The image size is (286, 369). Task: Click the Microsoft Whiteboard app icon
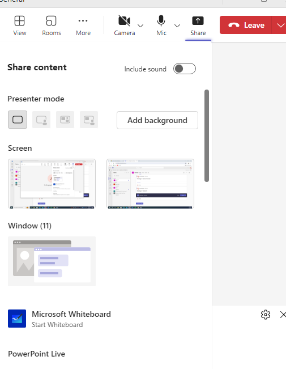click(17, 319)
